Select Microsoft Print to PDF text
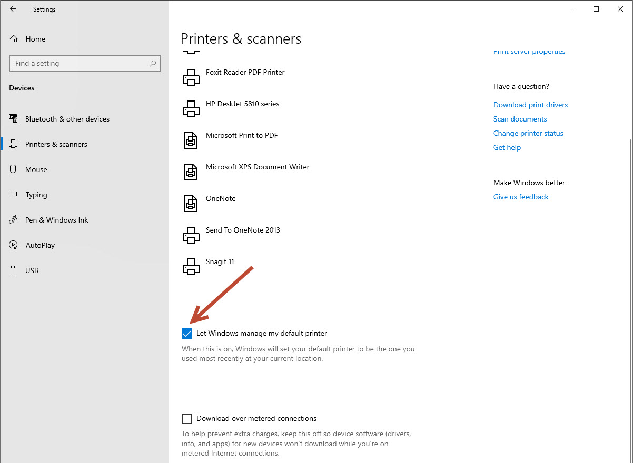633x463 pixels. [242, 135]
